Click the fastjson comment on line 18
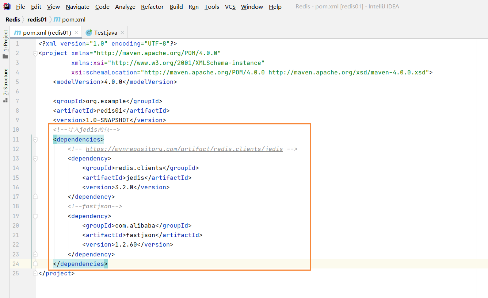 (x=95, y=206)
